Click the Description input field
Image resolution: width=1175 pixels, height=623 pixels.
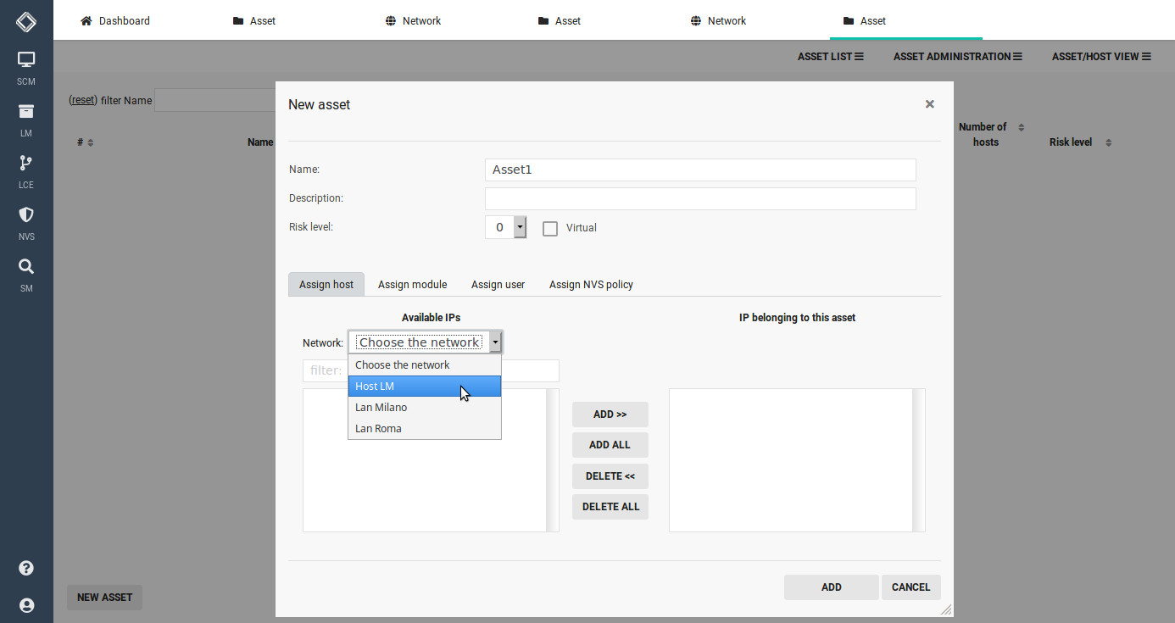point(699,198)
